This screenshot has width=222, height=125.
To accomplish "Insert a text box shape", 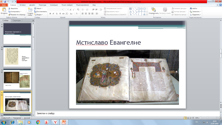I will click(130, 9).
